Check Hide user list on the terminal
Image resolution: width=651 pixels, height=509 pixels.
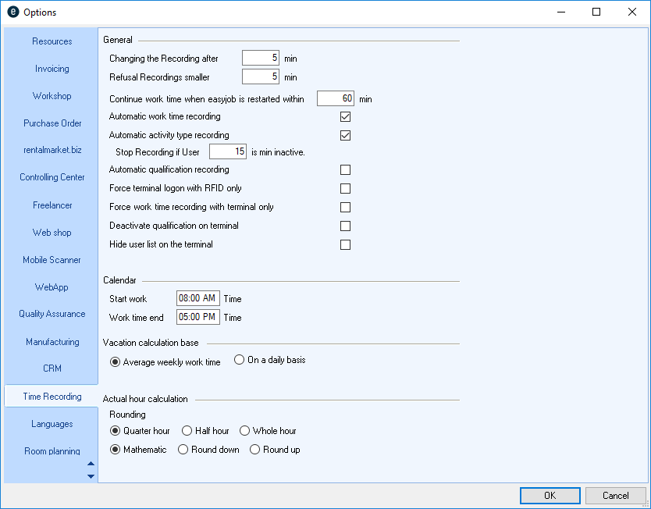point(345,245)
